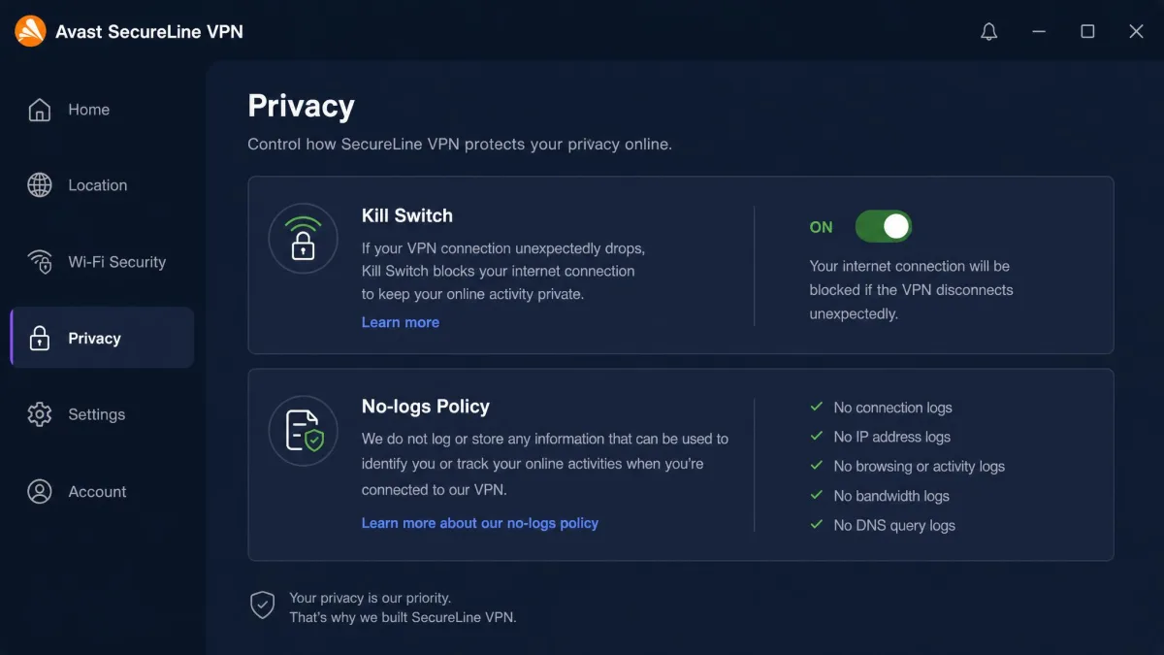Click checkmark next to No connection logs
Image resolution: width=1164 pixels, height=655 pixels.
click(817, 408)
